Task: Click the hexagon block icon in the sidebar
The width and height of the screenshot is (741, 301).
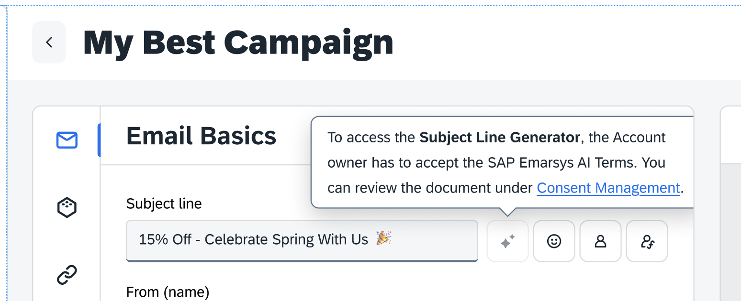Action: tap(67, 207)
